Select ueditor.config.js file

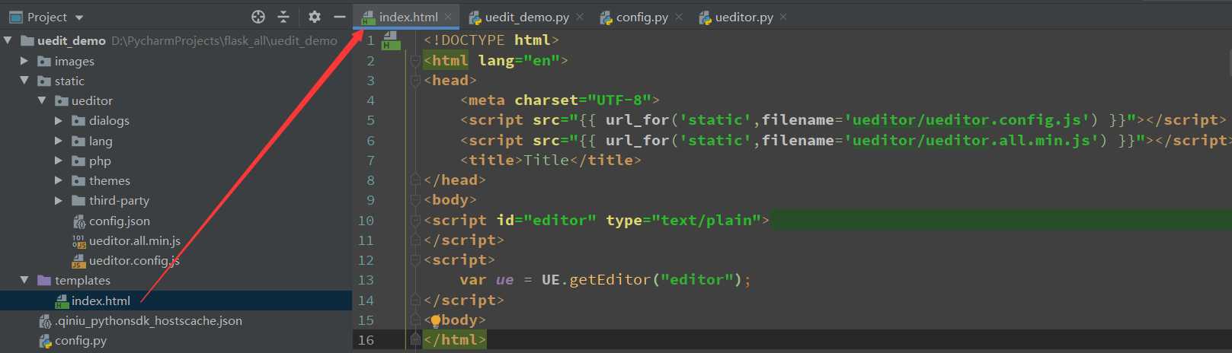tap(134, 260)
